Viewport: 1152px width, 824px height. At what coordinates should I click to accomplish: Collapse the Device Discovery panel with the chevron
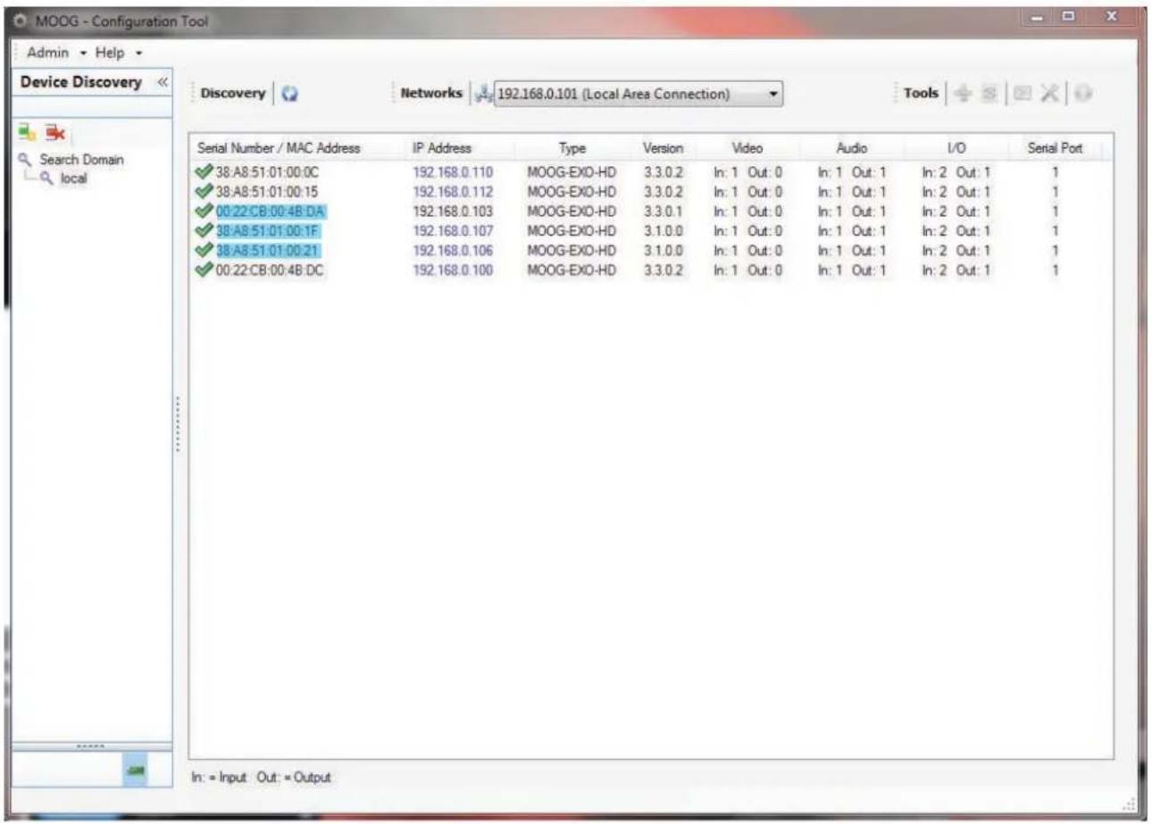(162, 82)
